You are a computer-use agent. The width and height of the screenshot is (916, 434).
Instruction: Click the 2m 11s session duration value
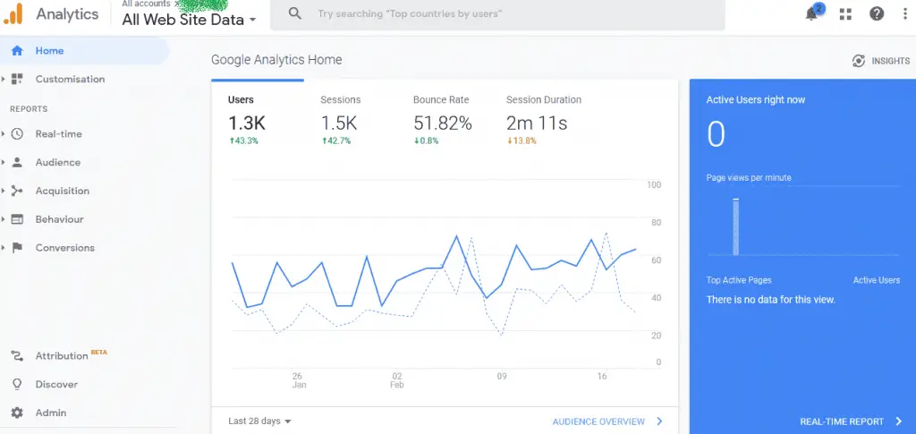(x=537, y=123)
